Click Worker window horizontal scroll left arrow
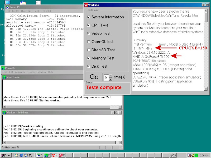This screenshot has height=158, width=211. (x=4, y=142)
